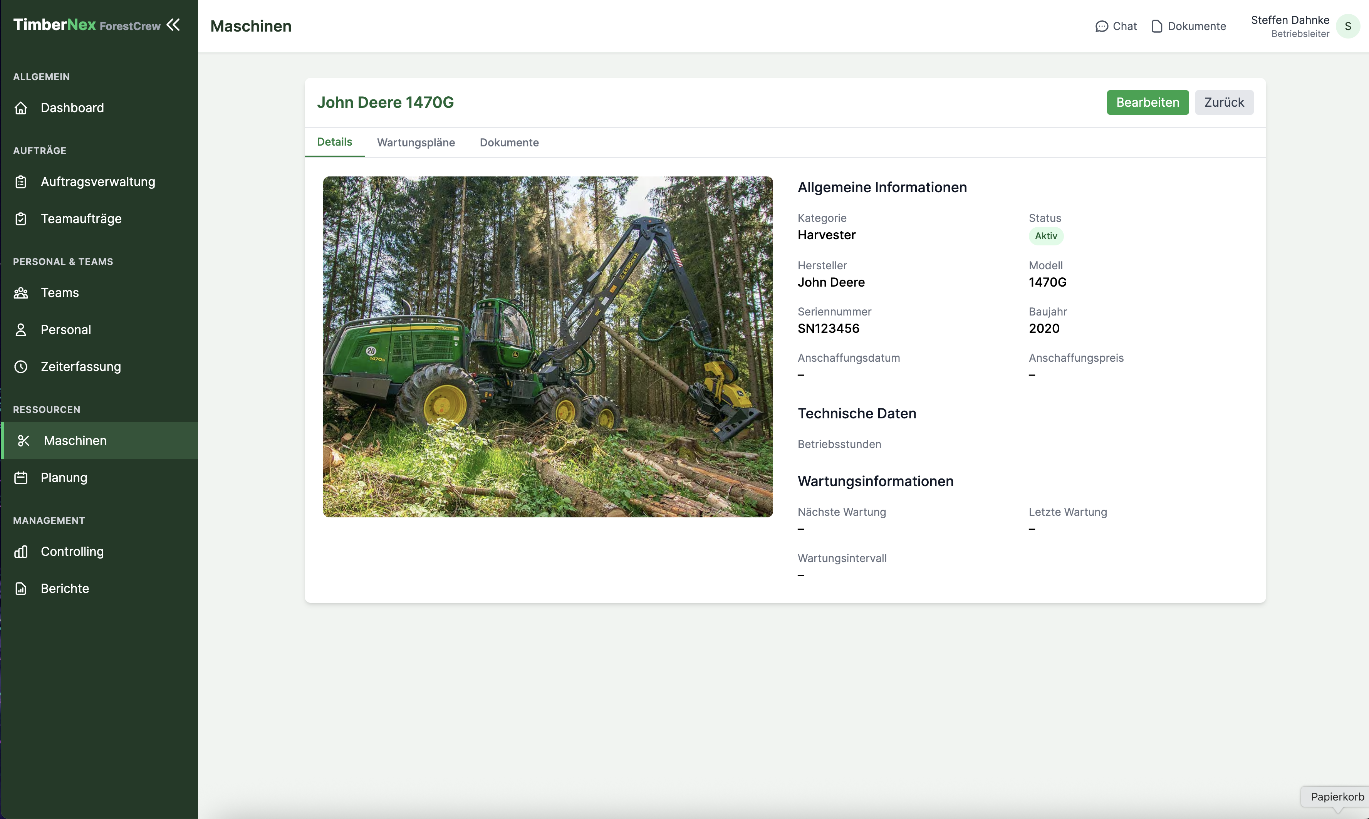Image resolution: width=1369 pixels, height=819 pixels.
Task: Open Personal section
Action: coord(100,330)
